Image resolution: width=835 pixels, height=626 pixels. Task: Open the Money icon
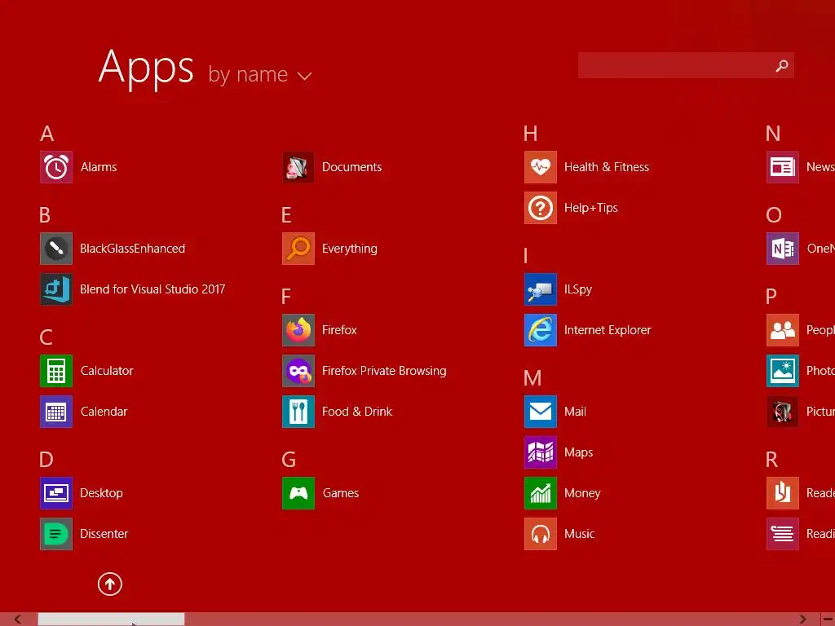(x=541, y=493)
